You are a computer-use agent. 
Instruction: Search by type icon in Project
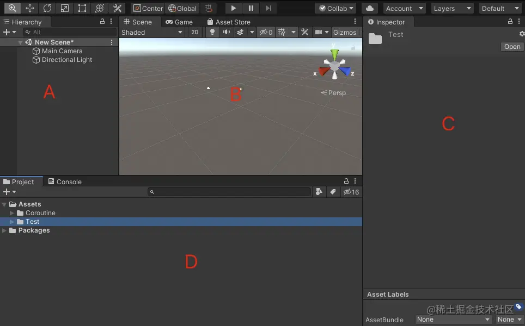319,192
